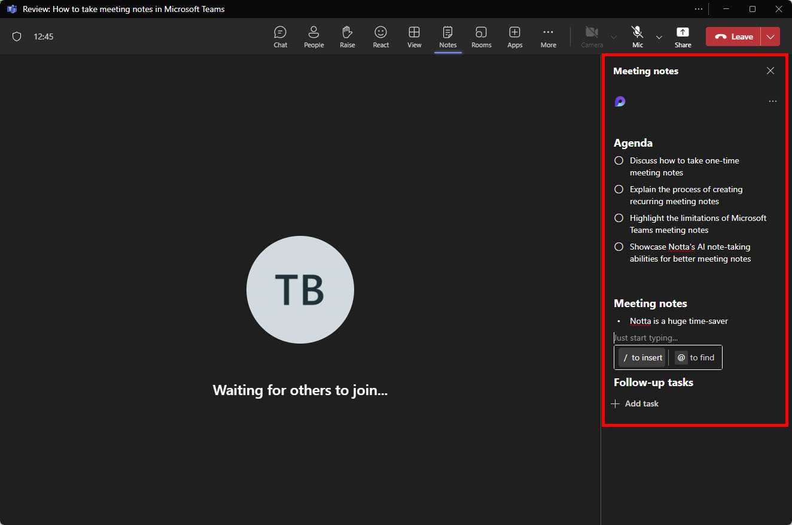Raise your hand in the meeting

click(348, 37)
